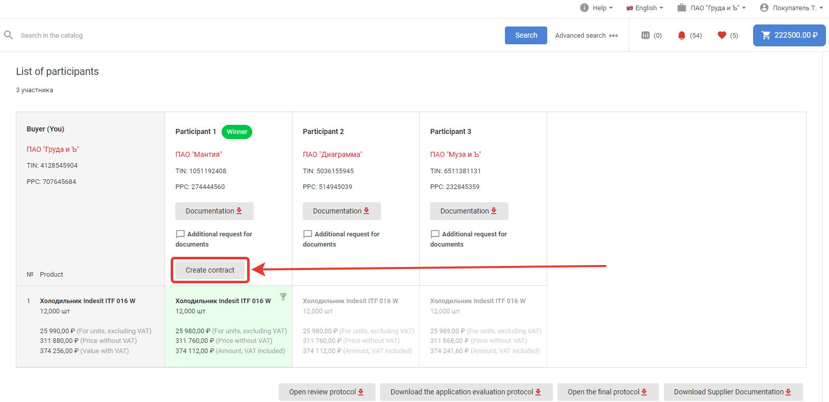This screenshot has height=402, width=829.
Task: Click the blue Search button
Action: click(x=526, y=35)
